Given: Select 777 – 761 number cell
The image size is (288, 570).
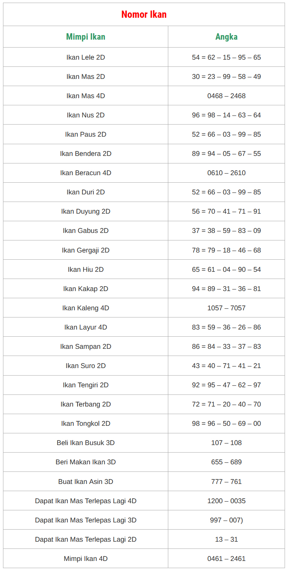Looking at the screenshot, I should pyautogui.click(x=226, y=482).
